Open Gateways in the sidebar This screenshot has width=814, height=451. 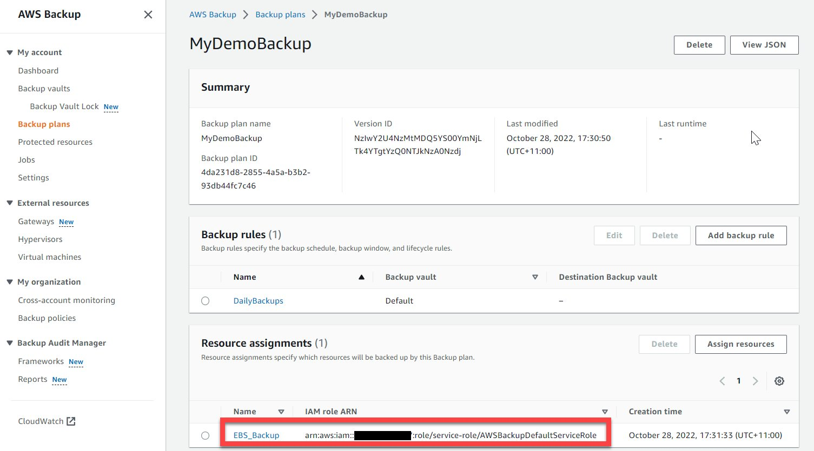(x=36, y=221)
